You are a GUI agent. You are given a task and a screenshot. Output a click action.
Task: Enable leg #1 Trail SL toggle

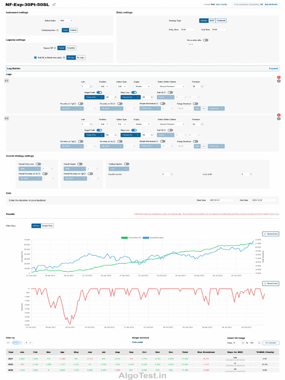(x=170, y=92)
